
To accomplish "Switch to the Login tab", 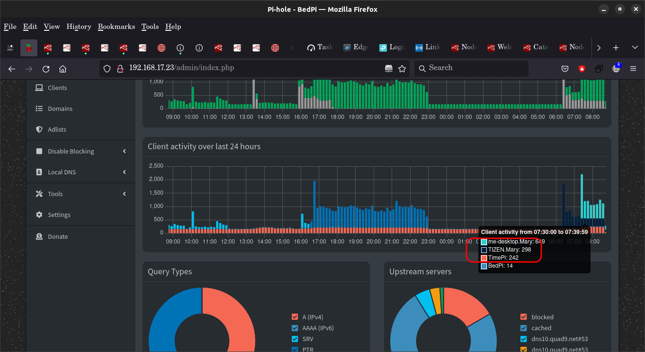I will [392, 47].
